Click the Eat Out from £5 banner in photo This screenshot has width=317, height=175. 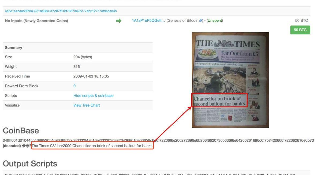click(239, 54)
